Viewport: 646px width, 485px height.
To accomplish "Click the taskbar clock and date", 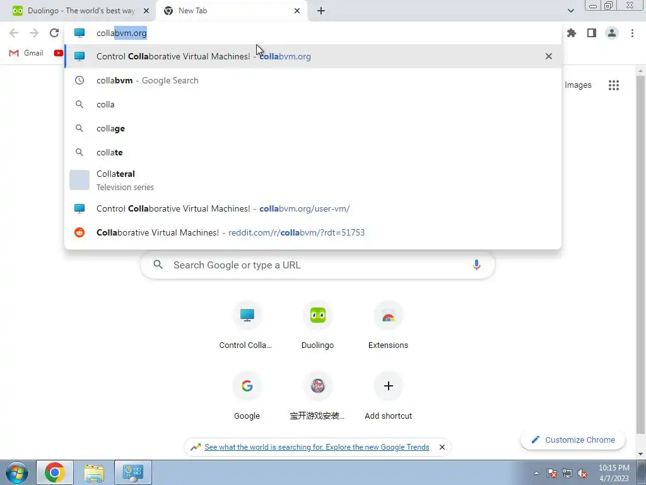I will point(614,473).
